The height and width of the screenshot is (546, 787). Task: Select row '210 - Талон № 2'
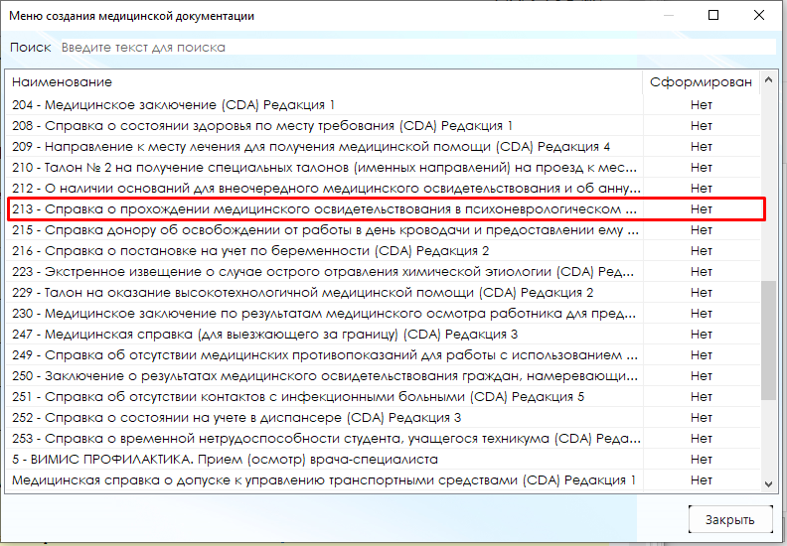tap(384, 168)
